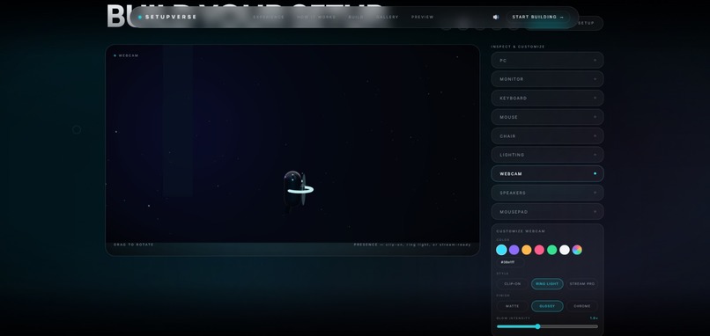
Task: Expand the Monitor component row
Action: pyautogui.click(x=547, y=79)
